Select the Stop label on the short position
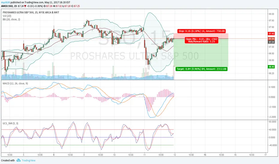 tap(201, 31)
